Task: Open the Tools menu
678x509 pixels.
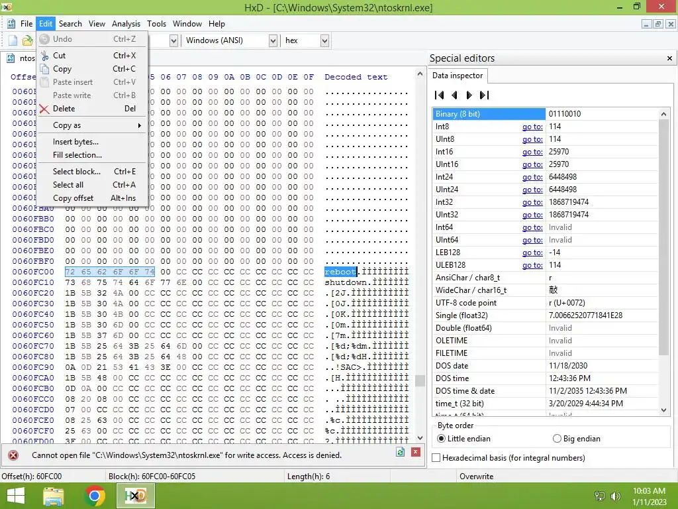Action: coord(156,24)
